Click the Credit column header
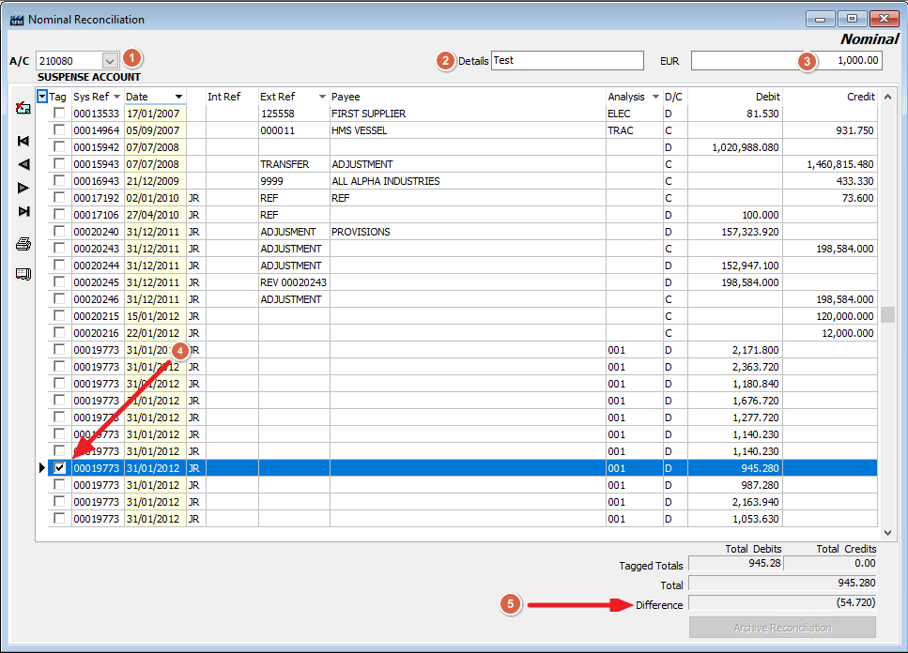 [861, 97]
